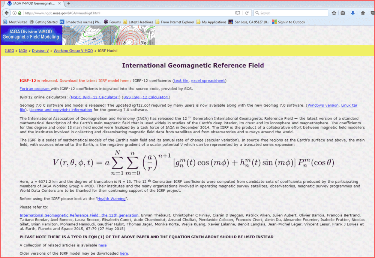The width and height of the screenshot is (375, 258).
Task: Close the IAGA V-MOD tab
Action: pyautogui.click(x=59, y=3)
